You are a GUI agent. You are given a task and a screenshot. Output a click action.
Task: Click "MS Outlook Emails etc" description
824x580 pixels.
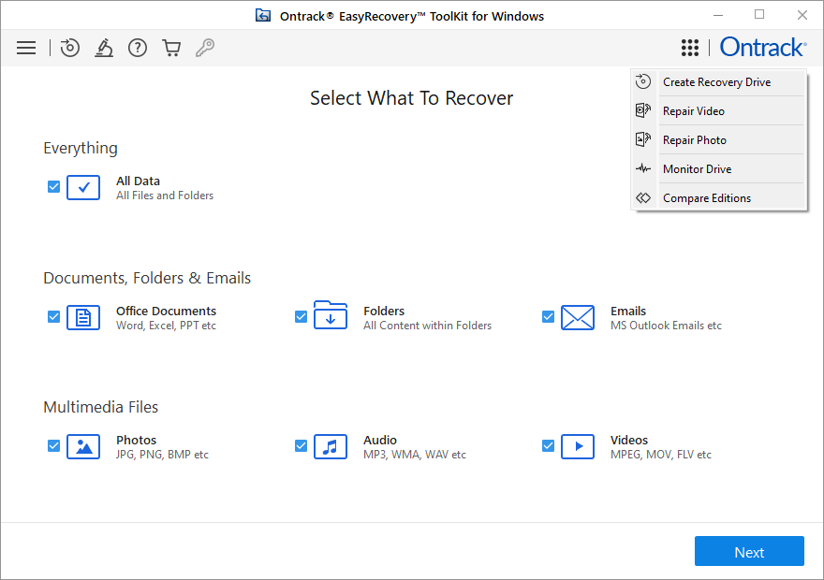[666, 326]
